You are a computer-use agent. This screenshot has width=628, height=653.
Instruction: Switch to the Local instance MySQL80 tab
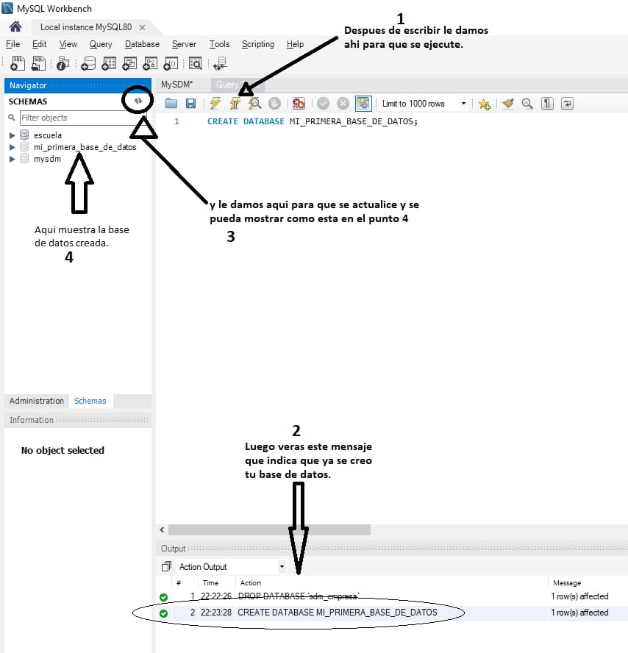[86, 27]
